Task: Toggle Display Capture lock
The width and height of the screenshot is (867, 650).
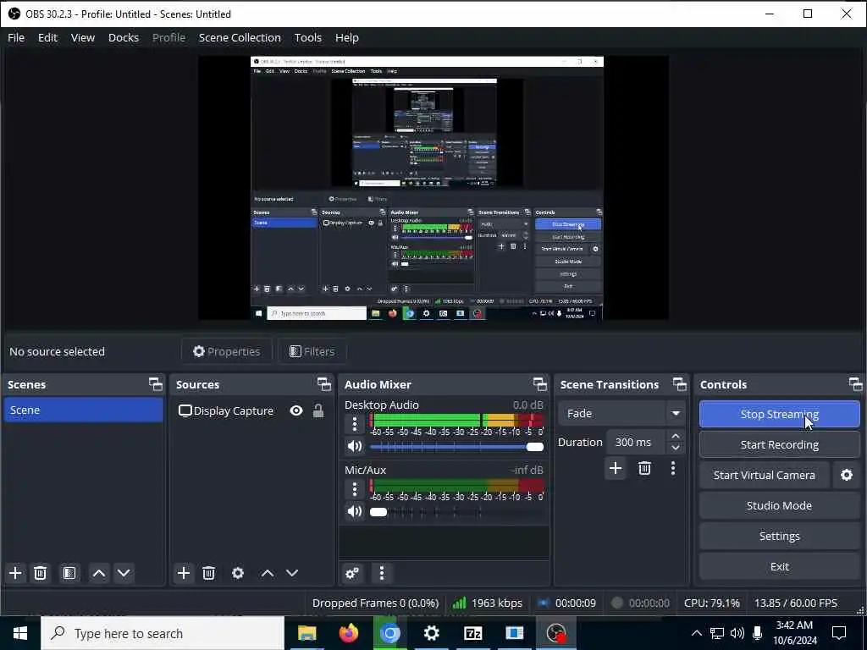Action: 318,410
